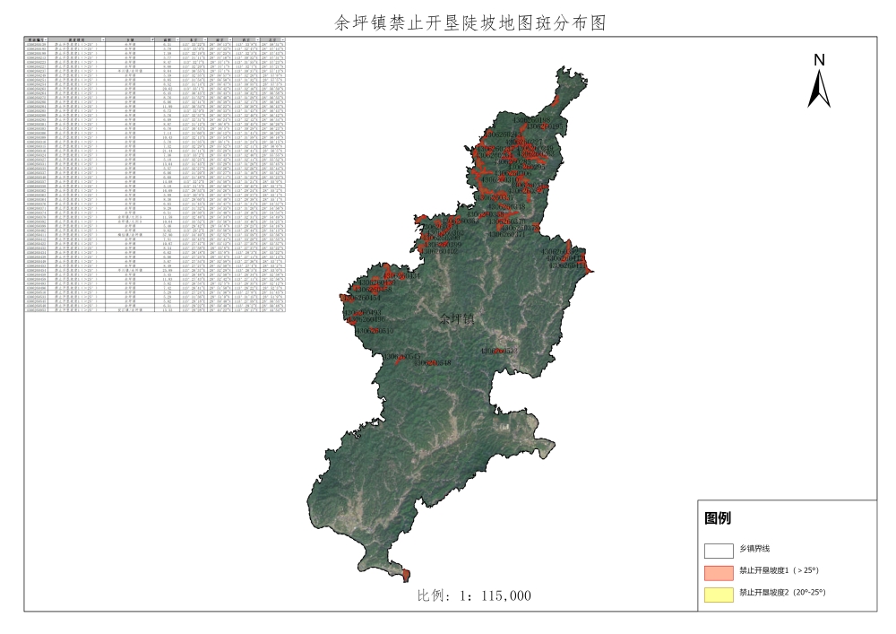The image size is (896, 634).
Task: Expand filter arrow on 东至 column header
Action: pos(205,40)
